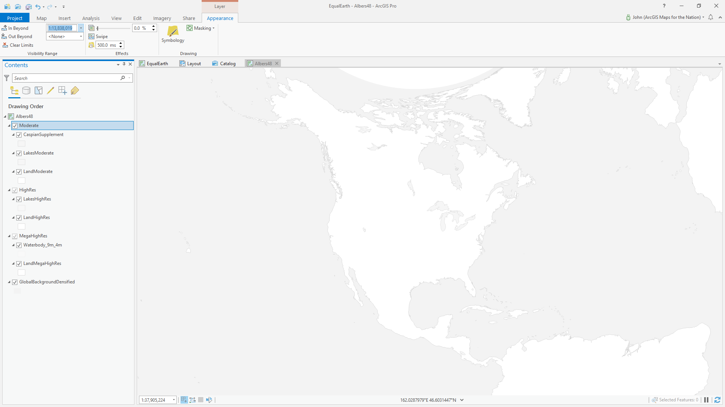Open ArcGIS Pro help question mark

click(x=664, y=6)
